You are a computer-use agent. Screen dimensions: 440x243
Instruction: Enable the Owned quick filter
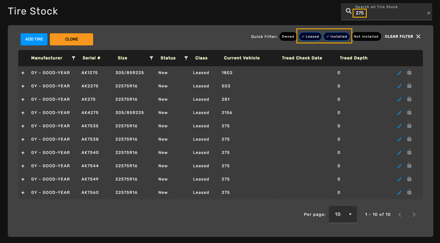[288, 36]
